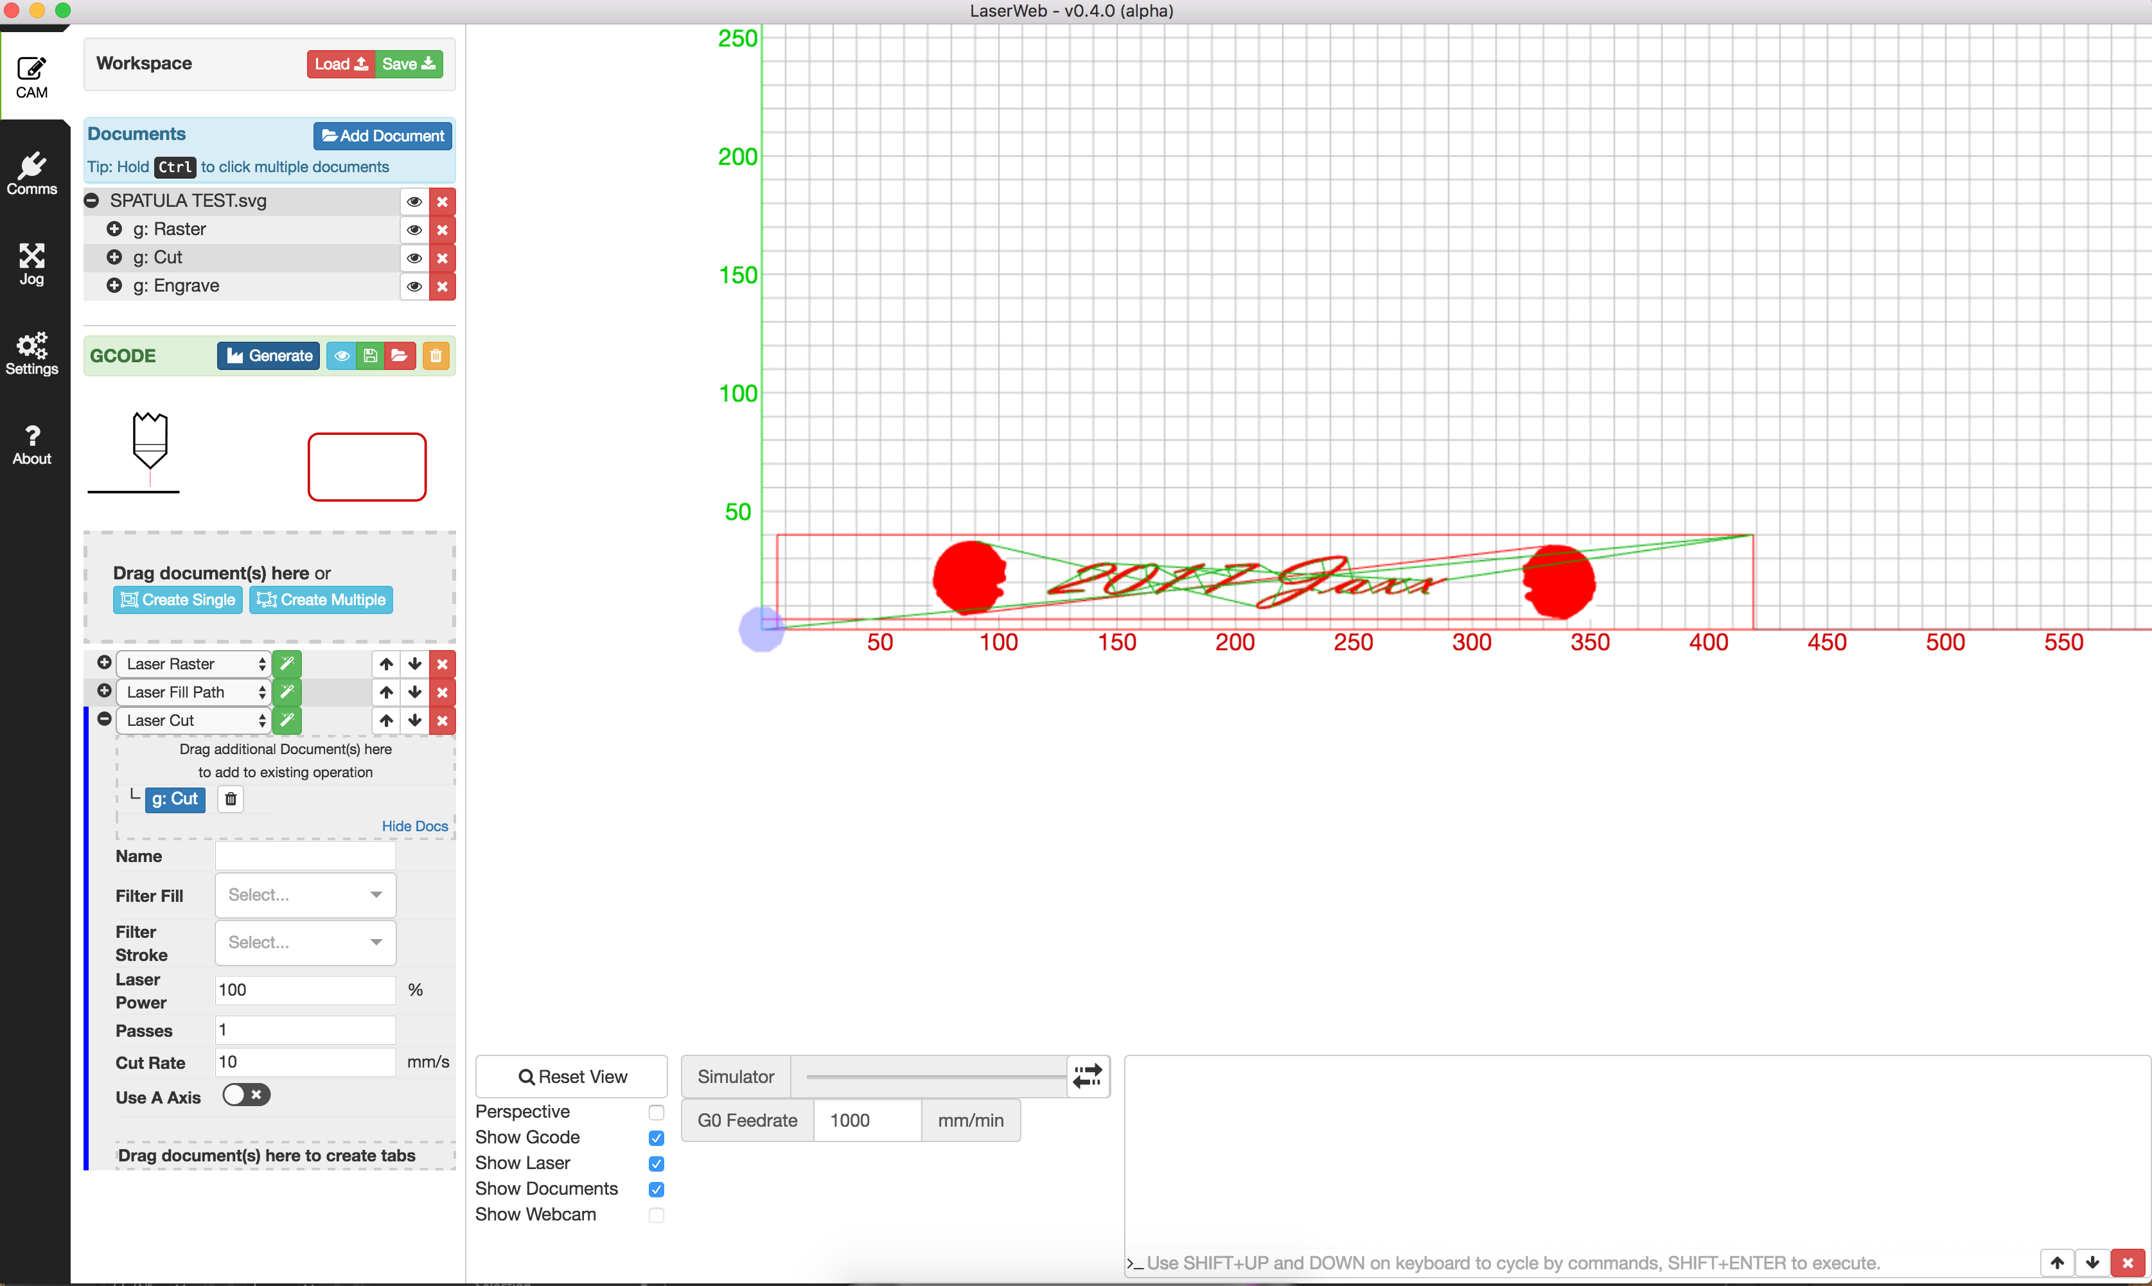Open the Filter Stroke select dropdown

click(306, 943)
